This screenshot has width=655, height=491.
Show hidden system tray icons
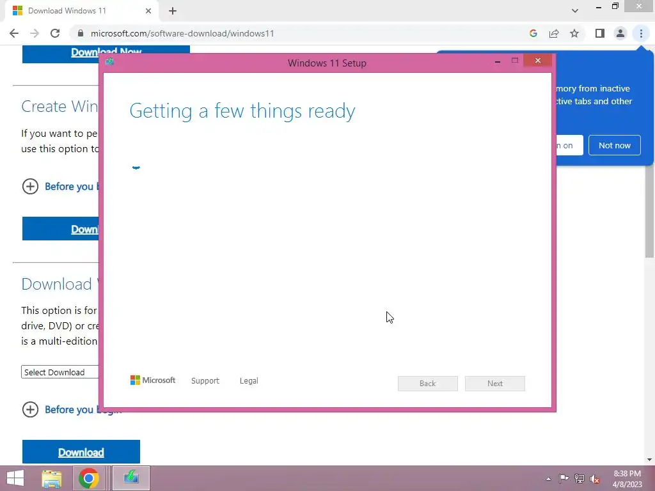coord(548,479)
